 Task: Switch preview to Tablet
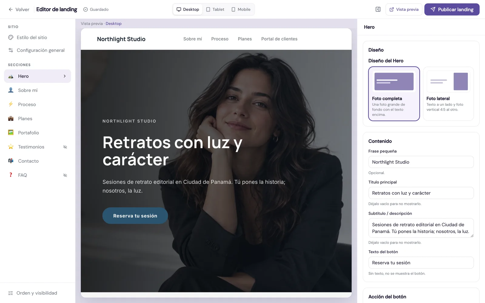(215, 9)
